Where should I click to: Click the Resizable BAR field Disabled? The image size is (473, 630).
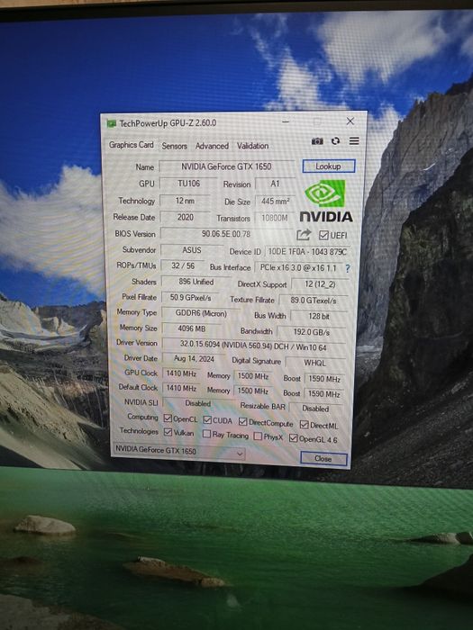coord(315,409)
